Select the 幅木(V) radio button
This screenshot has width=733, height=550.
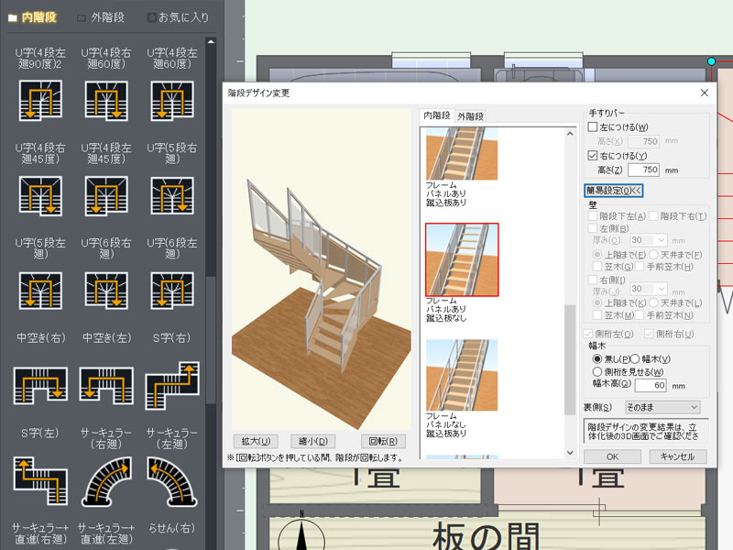click(634, 358)
